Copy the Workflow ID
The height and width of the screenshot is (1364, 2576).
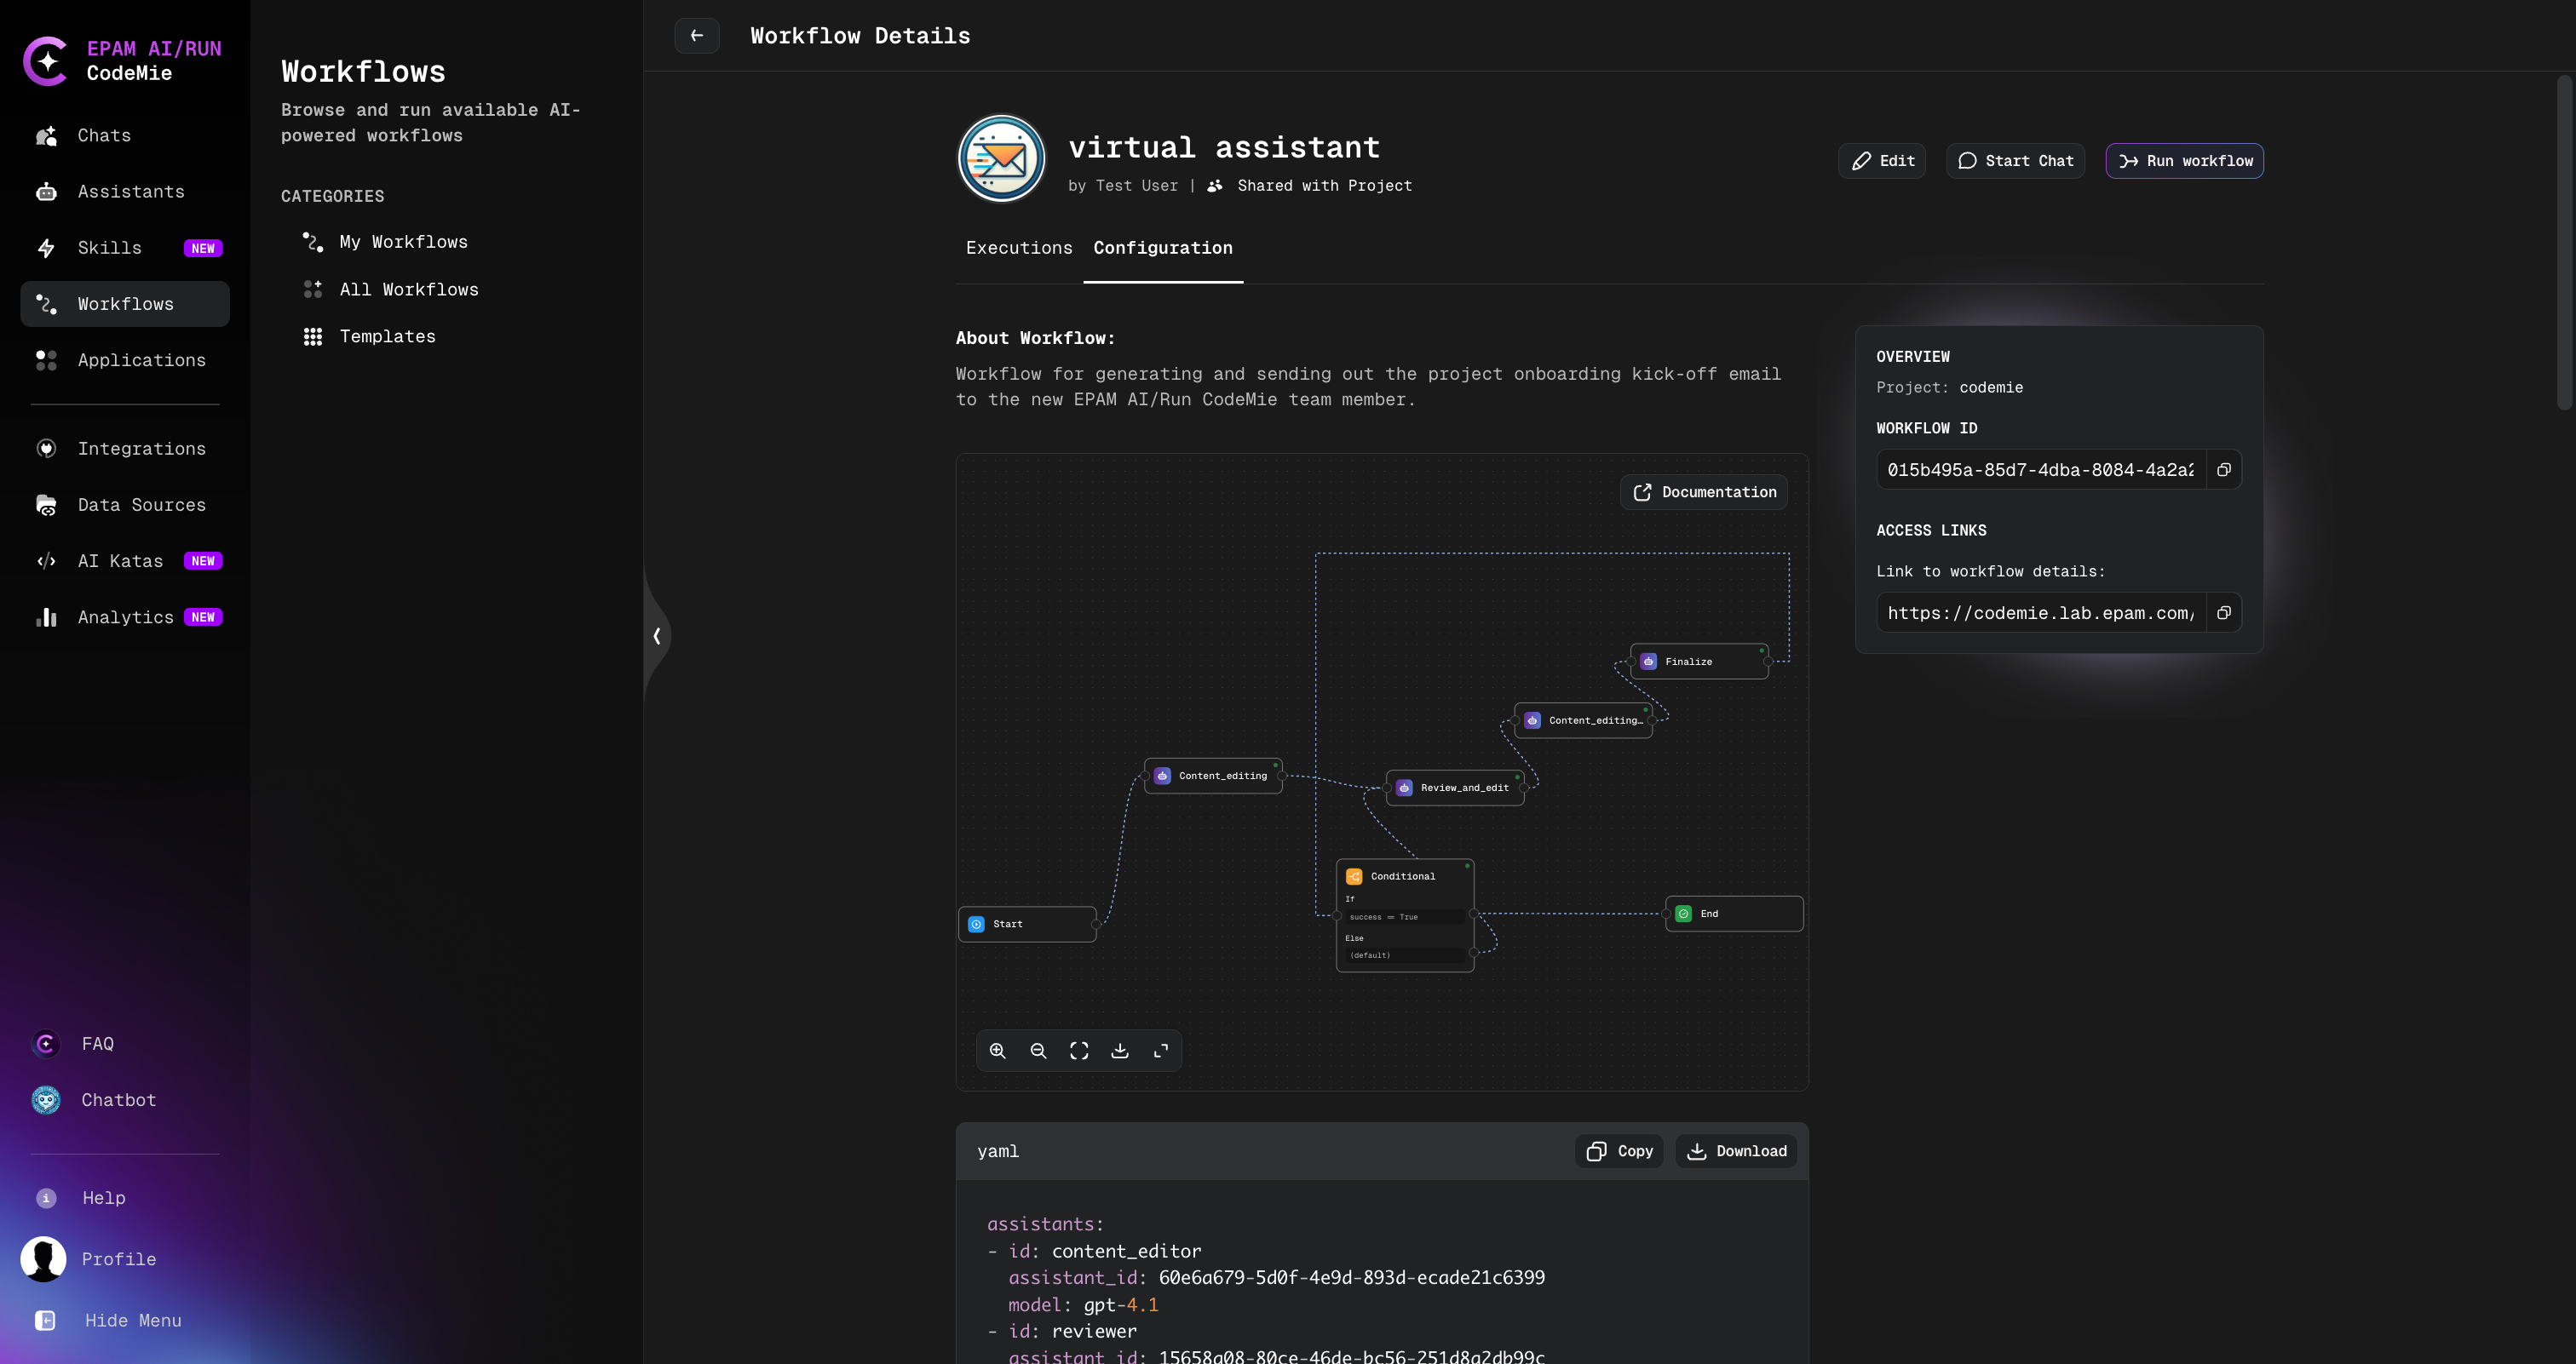click(x=2224, y=470)
